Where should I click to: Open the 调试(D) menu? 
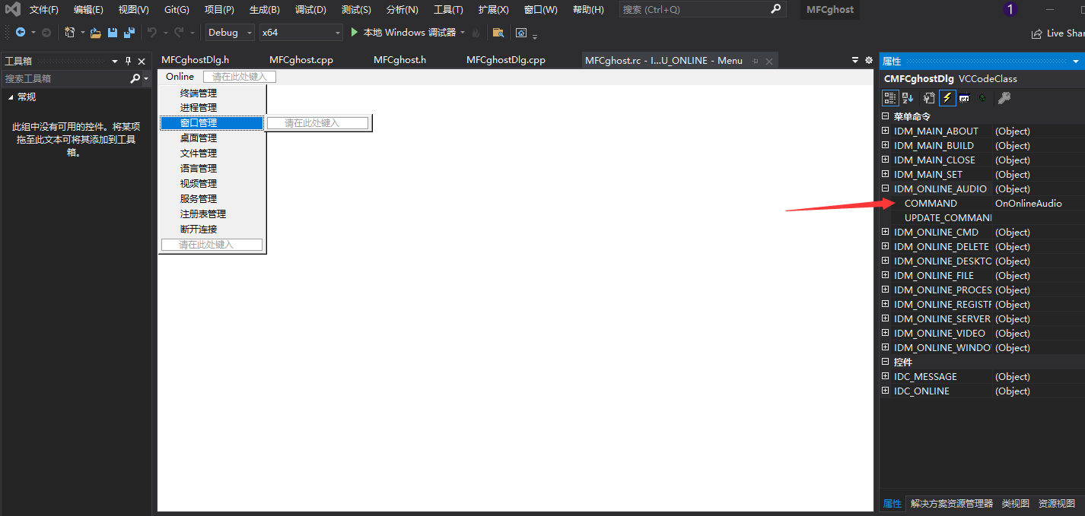[x=310, y=10]
